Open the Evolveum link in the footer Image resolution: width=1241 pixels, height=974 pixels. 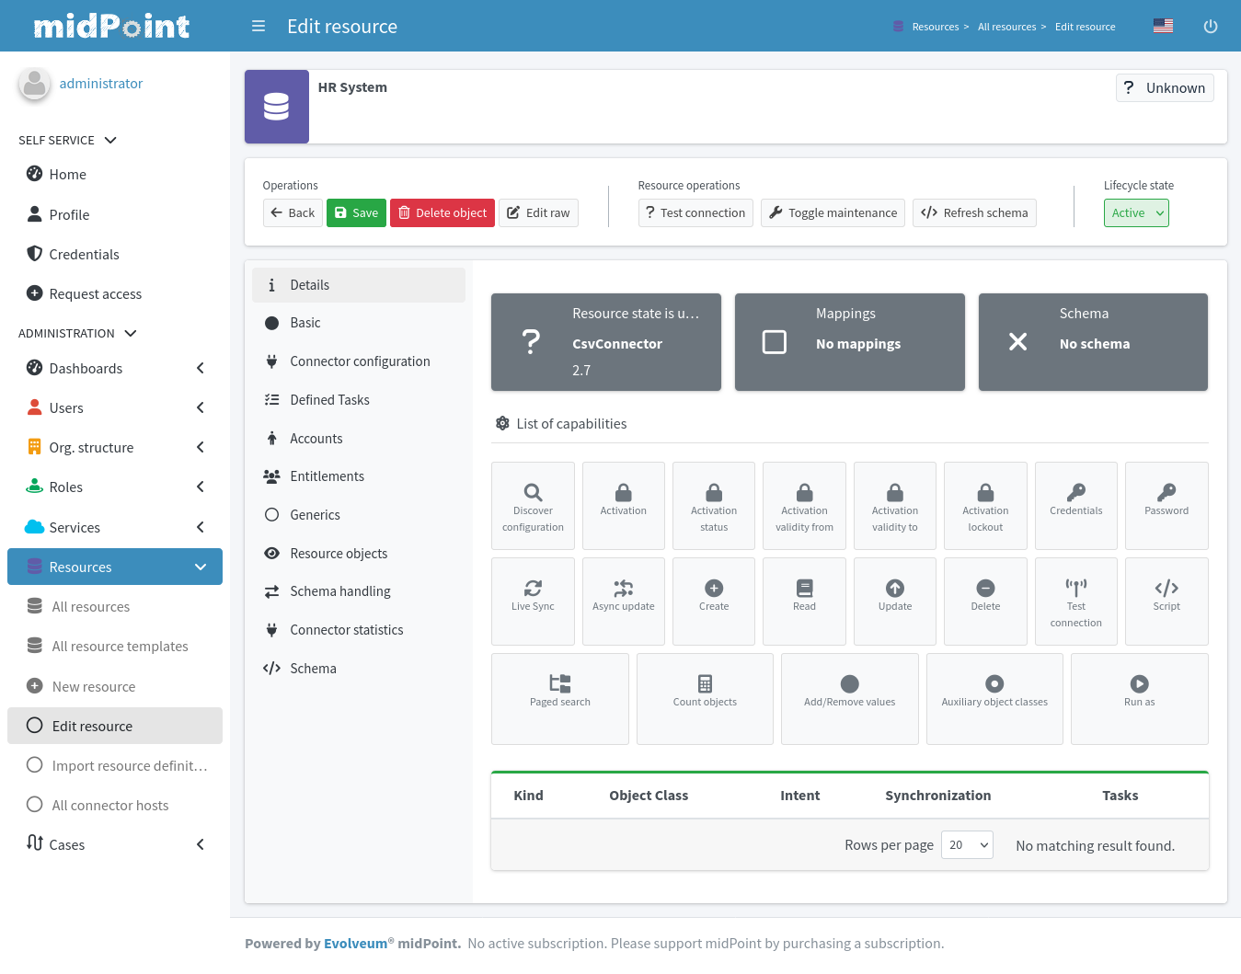(355, 943)
